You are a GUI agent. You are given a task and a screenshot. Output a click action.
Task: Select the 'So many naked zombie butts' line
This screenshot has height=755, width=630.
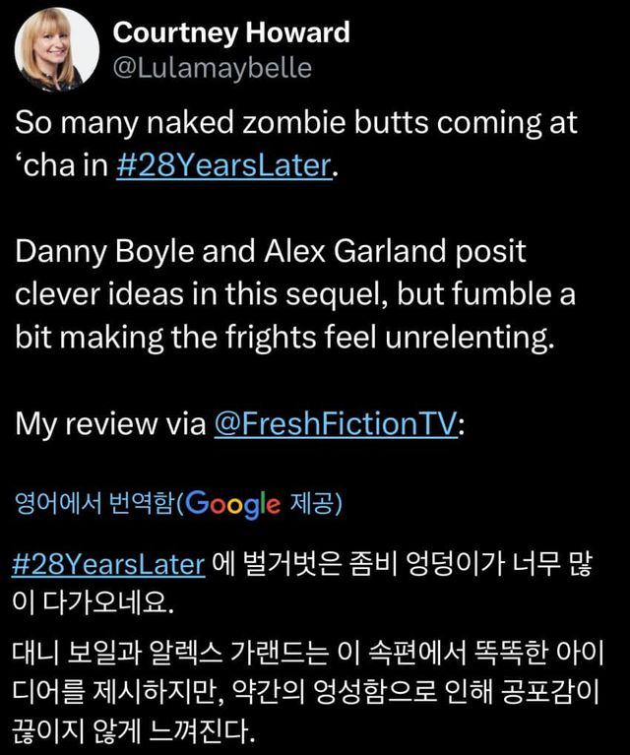coord(295,123)
